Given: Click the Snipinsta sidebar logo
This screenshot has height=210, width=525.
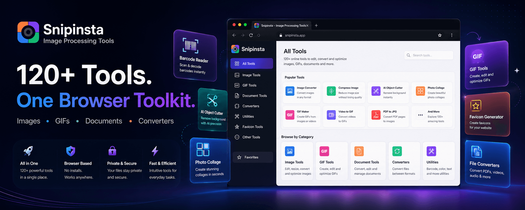Looking at the screenshot, I should pyautogui.click(x=248, y=49).
